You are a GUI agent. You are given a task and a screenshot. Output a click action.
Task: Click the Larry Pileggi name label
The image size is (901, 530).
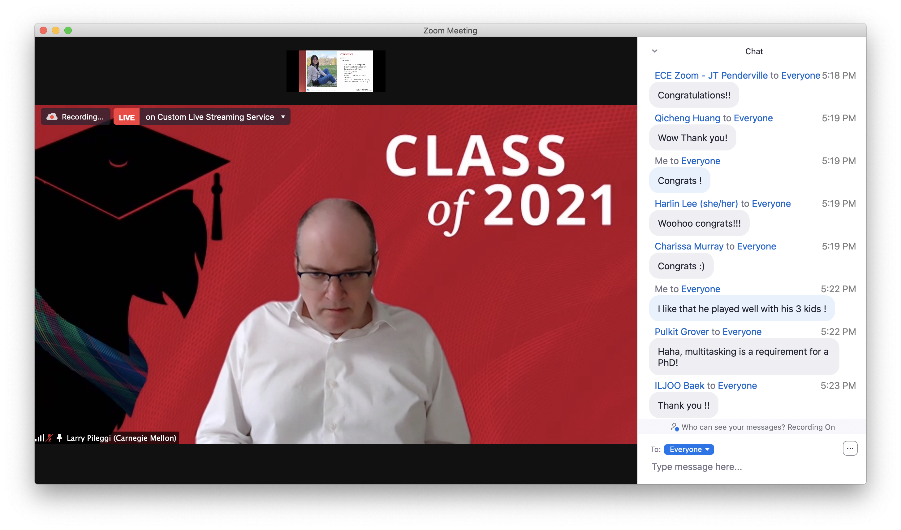coord(121,438)
